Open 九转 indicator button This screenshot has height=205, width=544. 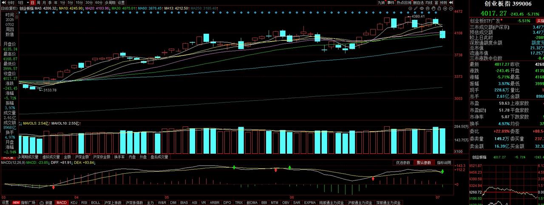point(381,3)
